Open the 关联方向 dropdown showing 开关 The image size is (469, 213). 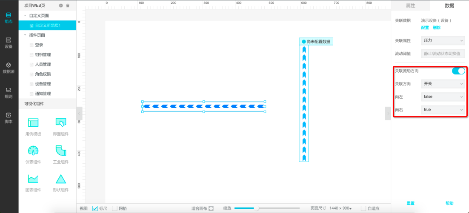(x=443, y=84)
